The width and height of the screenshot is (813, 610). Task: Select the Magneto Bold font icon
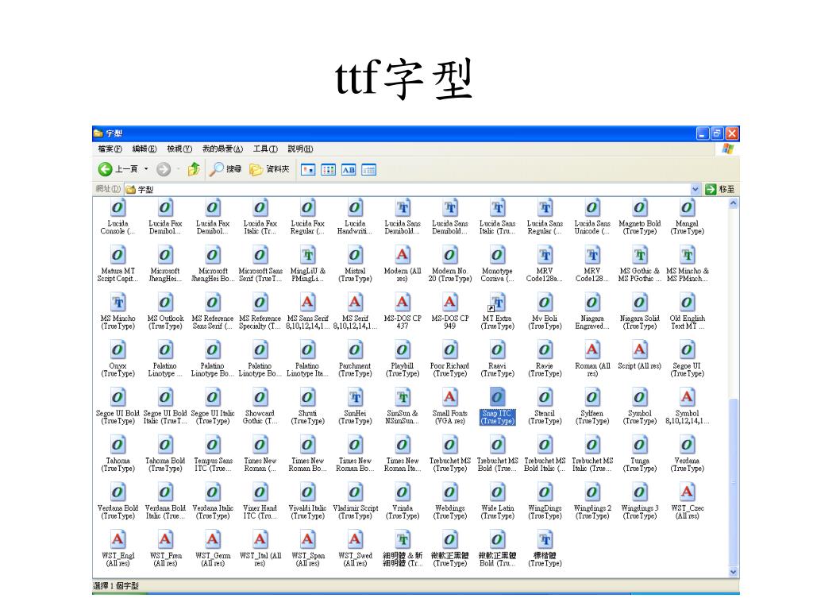pyautogui.click(x=639, y=208)
